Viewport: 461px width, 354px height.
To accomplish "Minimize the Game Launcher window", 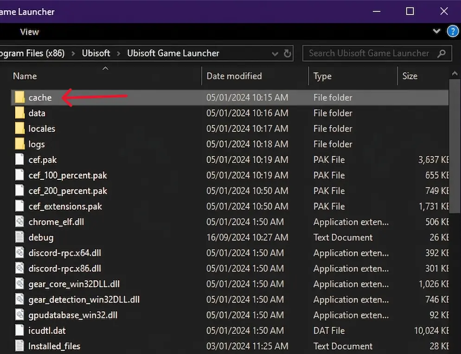I will 377,12.
